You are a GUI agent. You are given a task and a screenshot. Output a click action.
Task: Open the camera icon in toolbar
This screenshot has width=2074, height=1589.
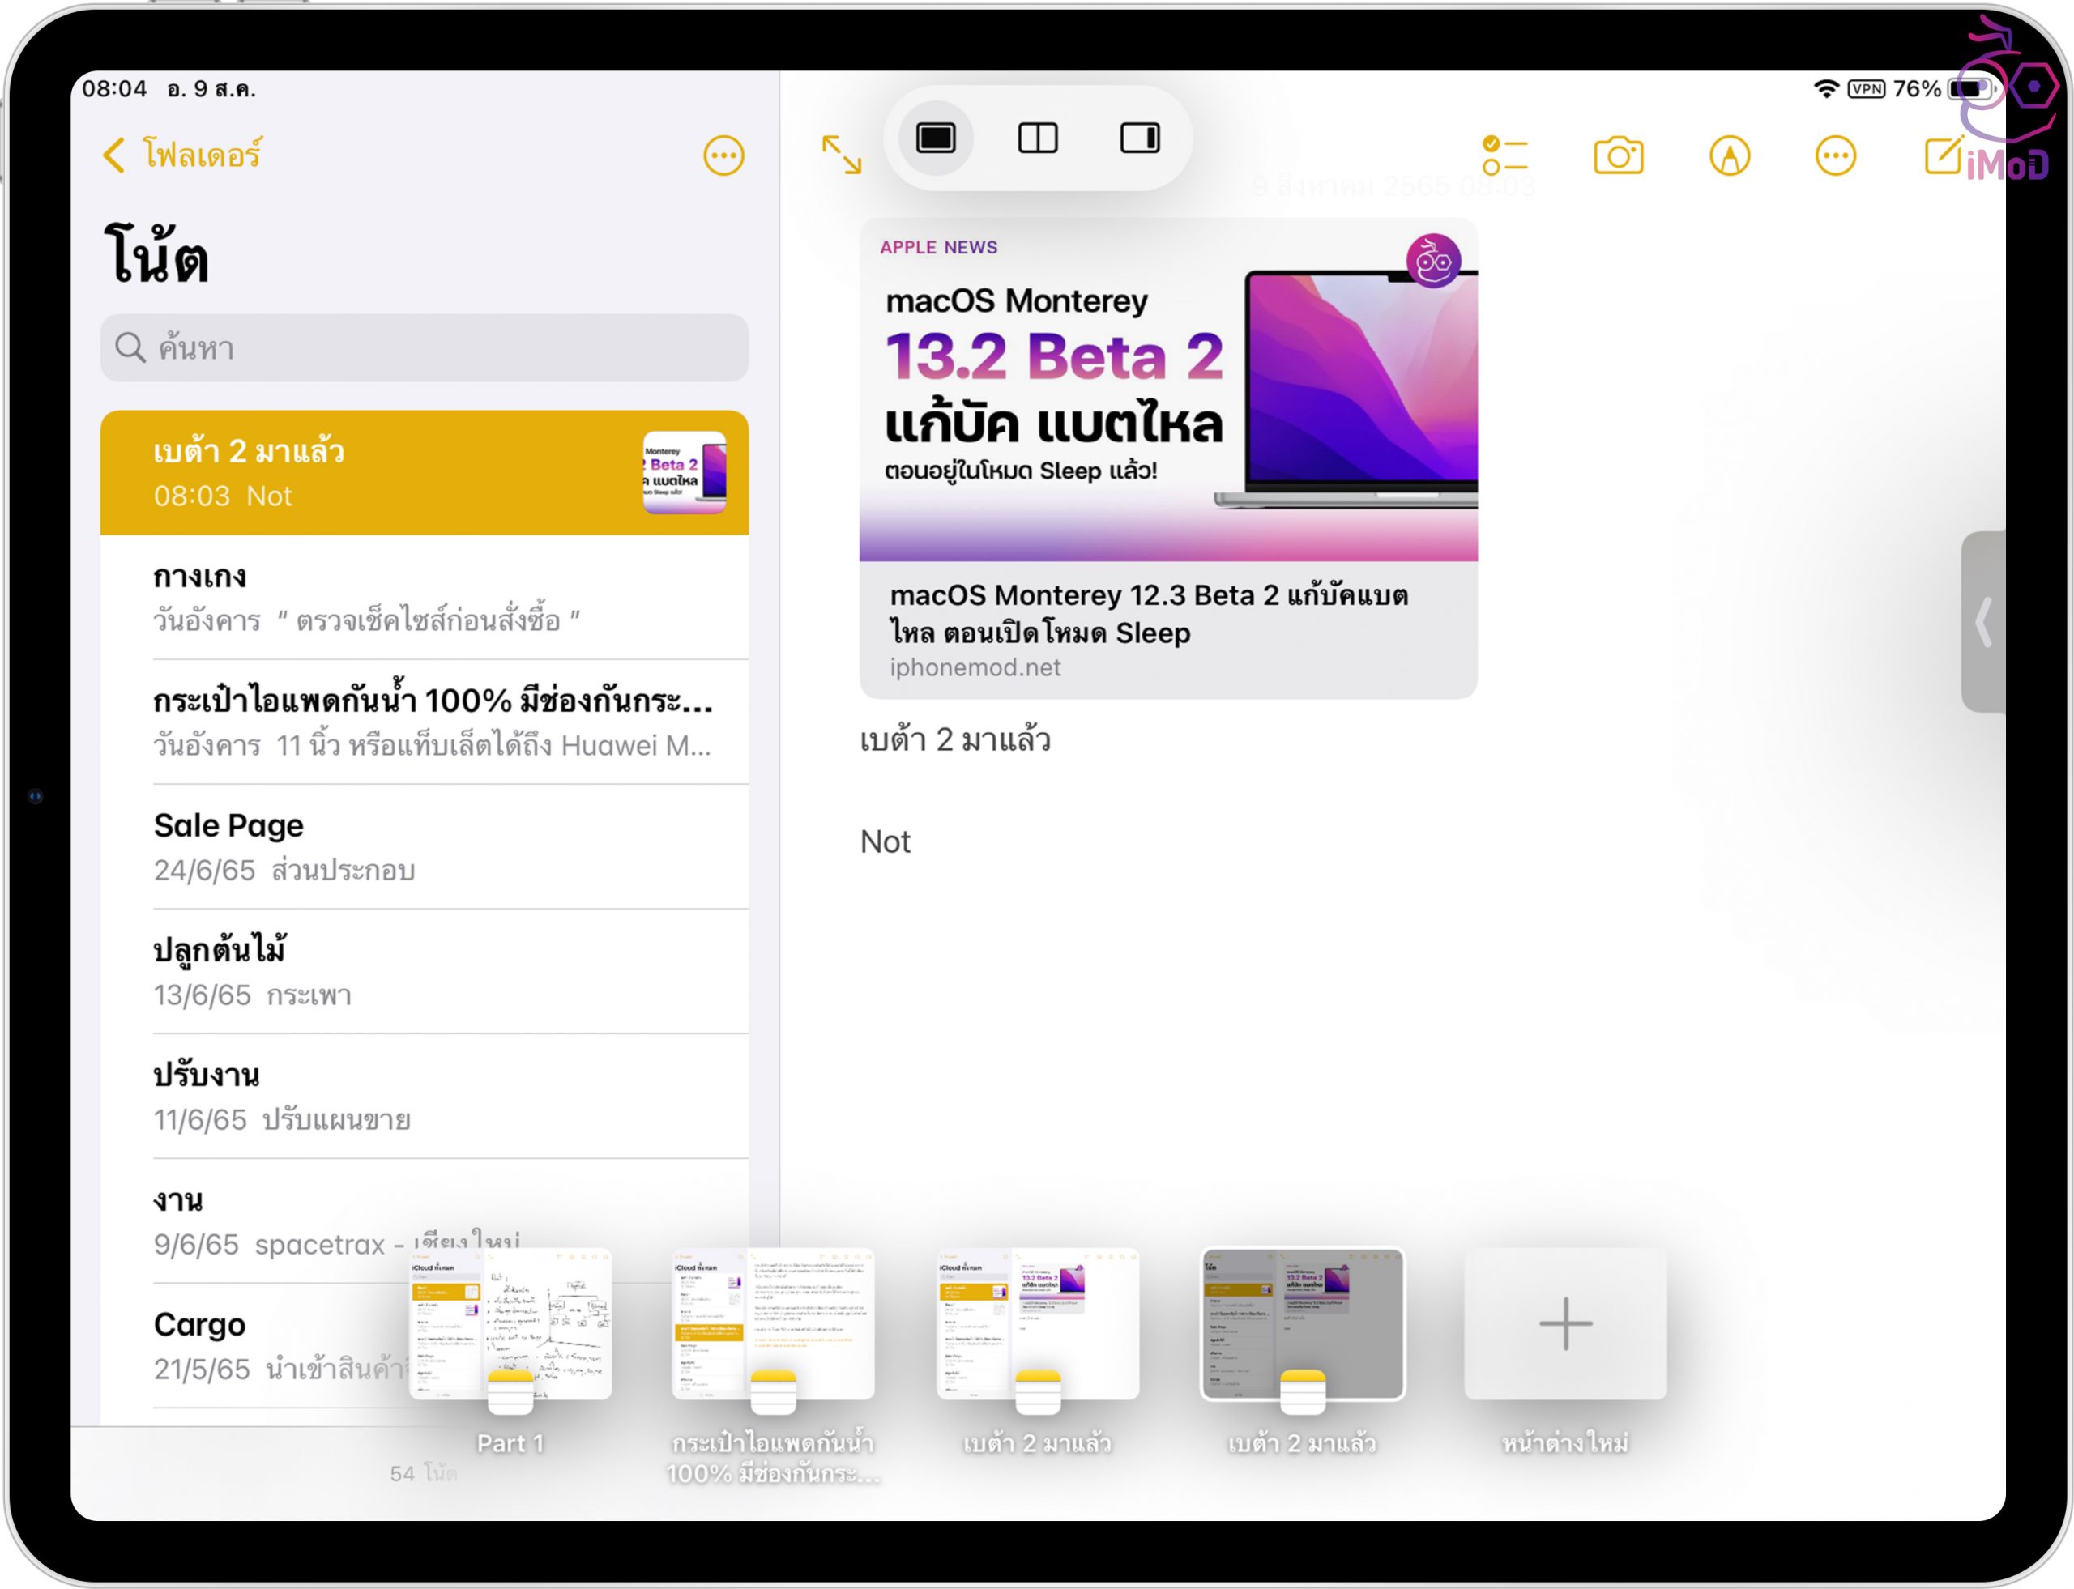(1618, 156)
